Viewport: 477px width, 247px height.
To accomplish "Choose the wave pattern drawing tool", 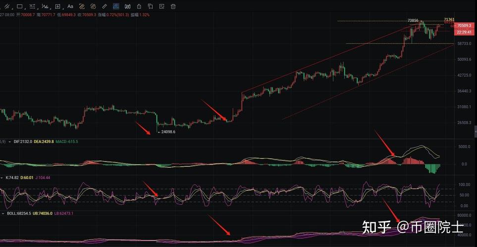I will coord(45,6).
